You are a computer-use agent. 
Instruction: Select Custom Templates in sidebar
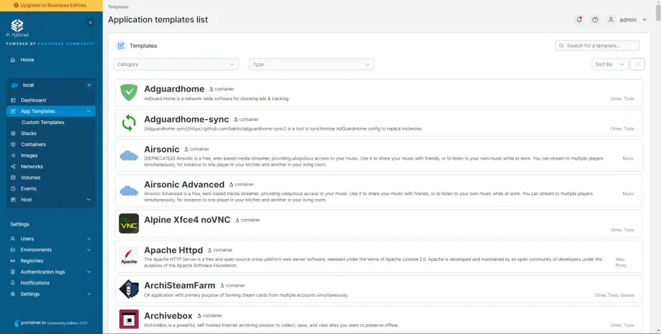43,122
